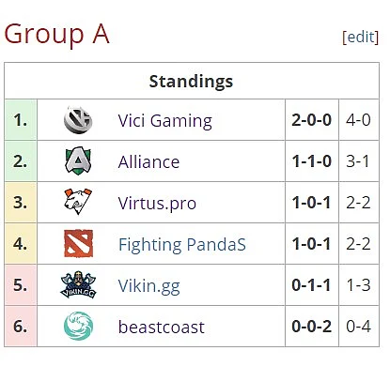
Task: Click the edit link for Group A
Action: [360, 37]
